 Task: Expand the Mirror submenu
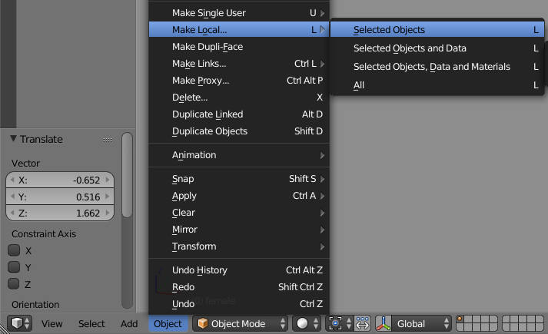coord(239,230)
